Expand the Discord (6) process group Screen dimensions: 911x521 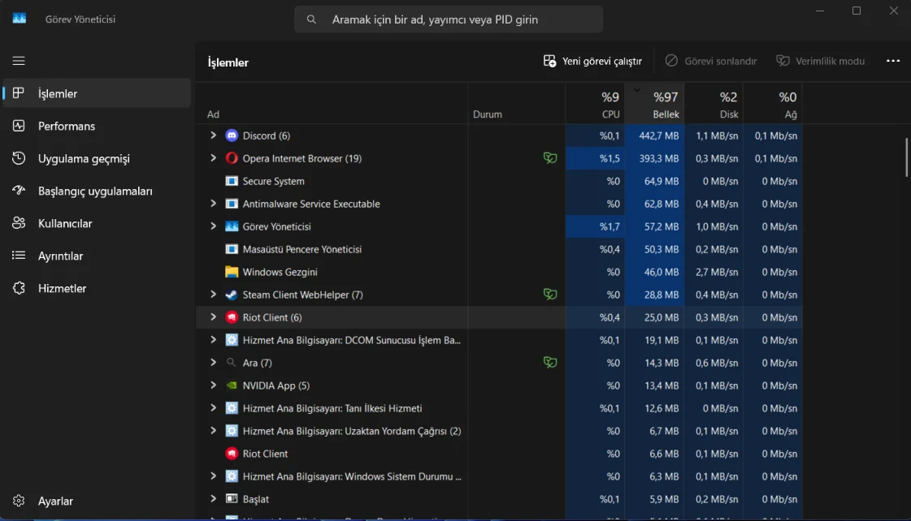click(213, 136)
